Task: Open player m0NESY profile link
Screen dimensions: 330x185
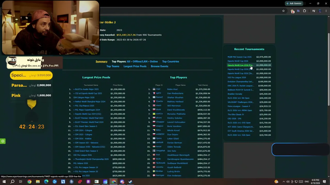Action: 160,135
